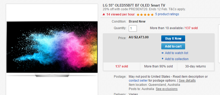Open the Add to watch list link

176,53
